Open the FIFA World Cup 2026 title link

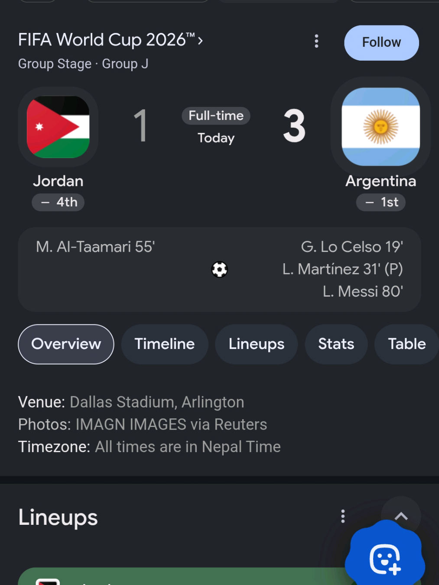pyautogui.click(x=111, y=40)
